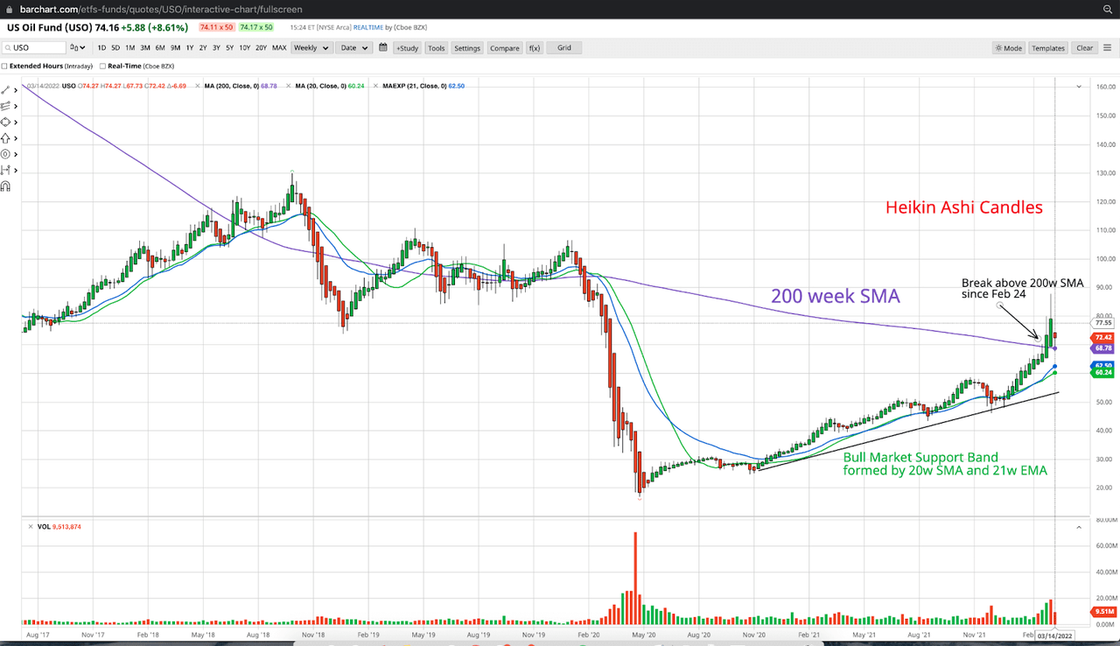Set the chart period to 10Y

click(x=244, y=48)
